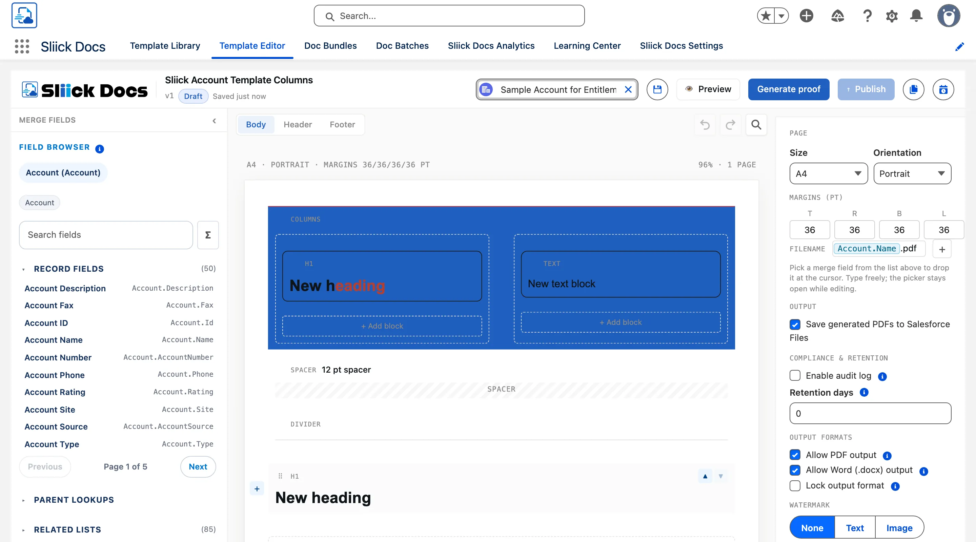This screenshot has height=542, width=976.
Task: Uncheck Allow PDF output
Action: tap(795, 455)
